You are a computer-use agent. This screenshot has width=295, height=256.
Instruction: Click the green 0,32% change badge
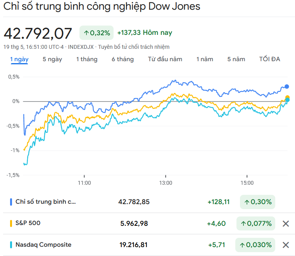97,33
